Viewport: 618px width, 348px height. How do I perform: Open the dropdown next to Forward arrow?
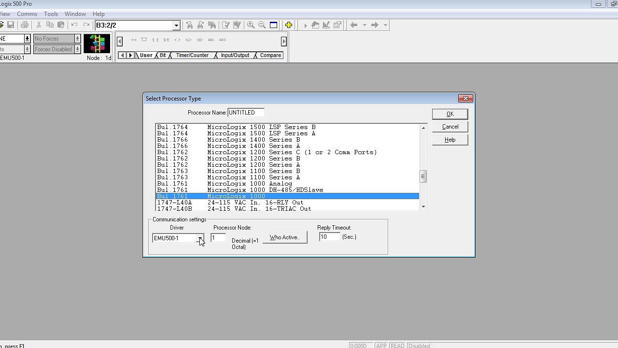[385, 25]
